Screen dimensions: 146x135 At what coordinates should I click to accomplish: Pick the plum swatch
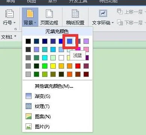click(x=86, y=66)
